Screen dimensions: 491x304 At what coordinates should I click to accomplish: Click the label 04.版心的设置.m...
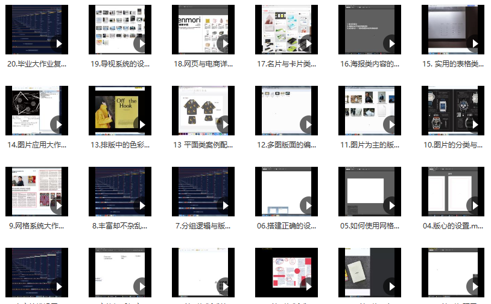pyautogui.click(x=453, y=226)
